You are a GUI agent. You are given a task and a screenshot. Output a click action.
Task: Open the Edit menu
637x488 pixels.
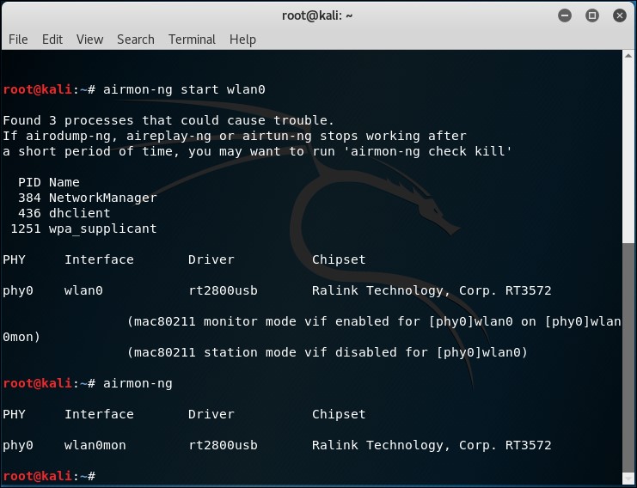[x=52, y=40]
